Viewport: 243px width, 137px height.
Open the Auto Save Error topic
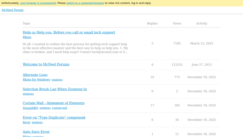pos(36,132)
